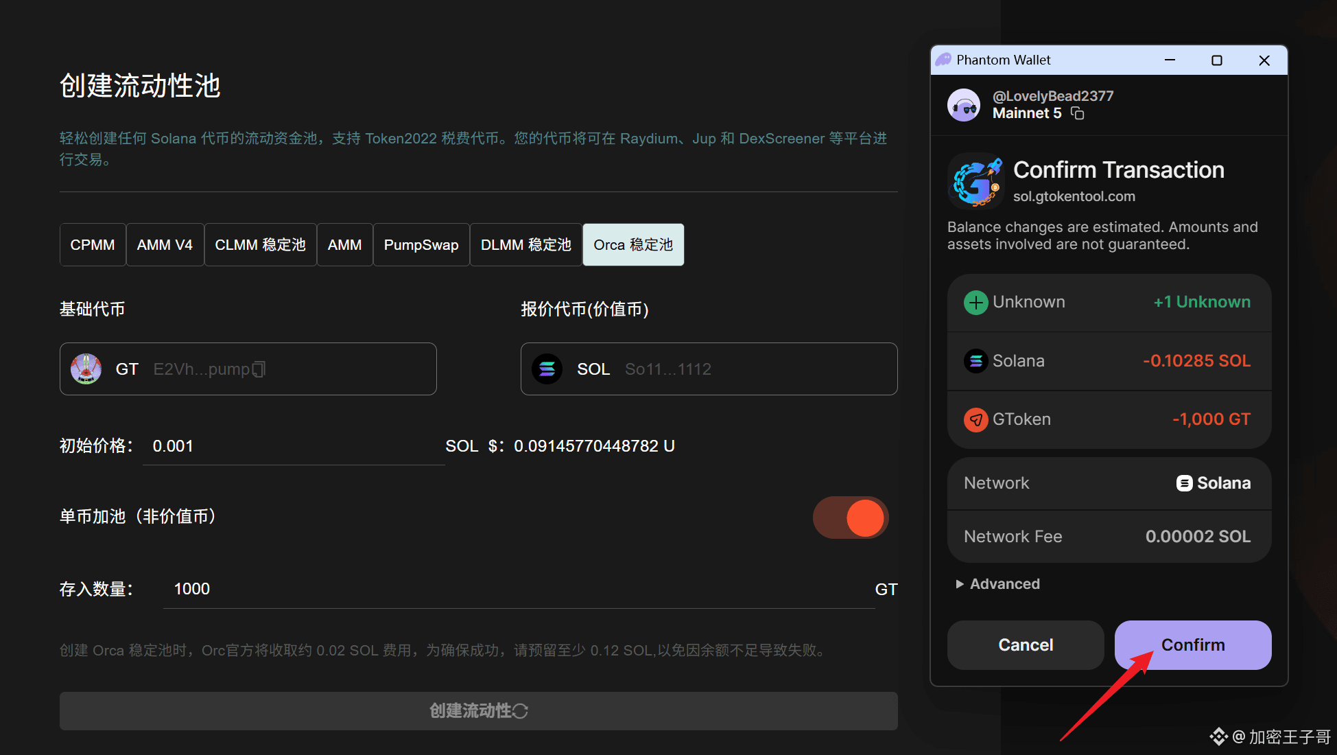Confirm the Phantom transaction
The height and width of the screenshot is (755, 1337).
click(x=1192, y=645)
